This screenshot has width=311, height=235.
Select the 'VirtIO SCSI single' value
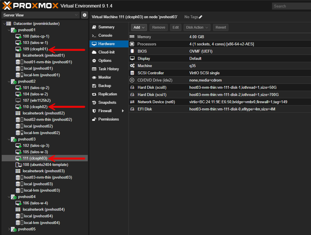coord(204,73)
